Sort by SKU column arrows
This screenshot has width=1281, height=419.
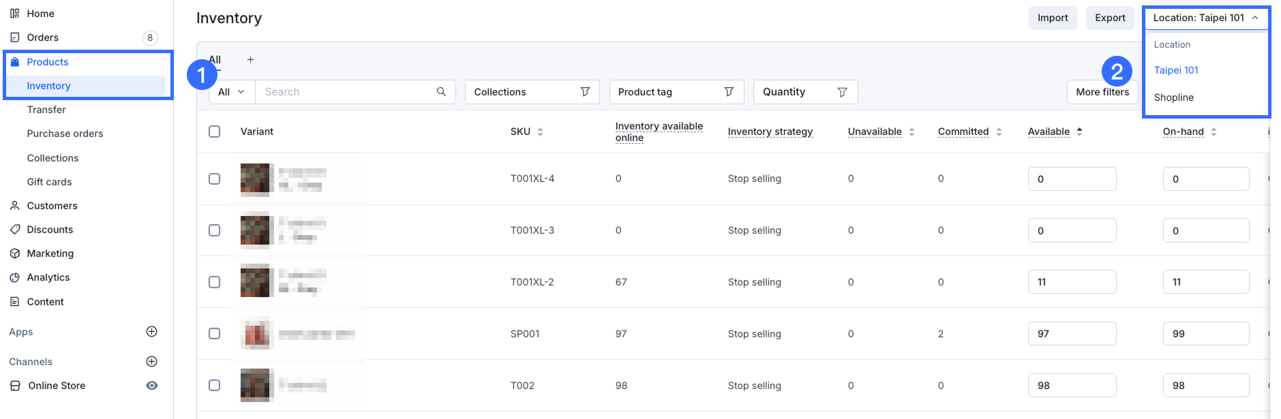pos(540,132)
